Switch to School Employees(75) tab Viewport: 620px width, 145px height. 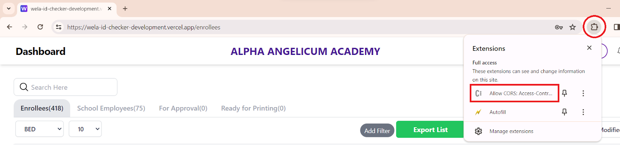tap(111, 108)
